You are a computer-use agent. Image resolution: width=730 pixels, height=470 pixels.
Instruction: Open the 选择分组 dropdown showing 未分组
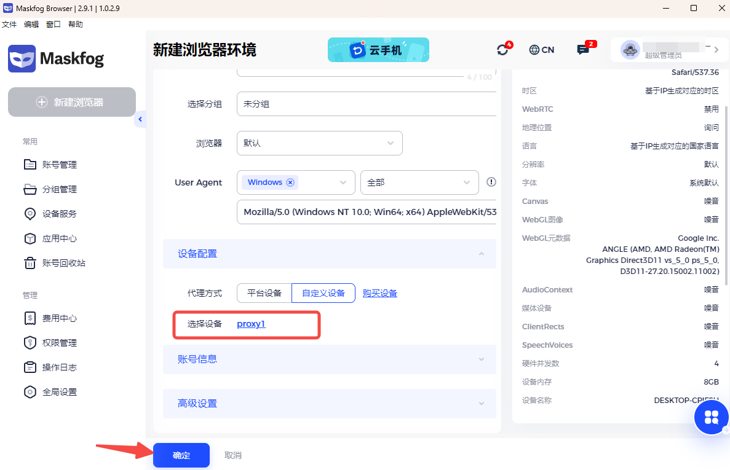tap(367, 104)
